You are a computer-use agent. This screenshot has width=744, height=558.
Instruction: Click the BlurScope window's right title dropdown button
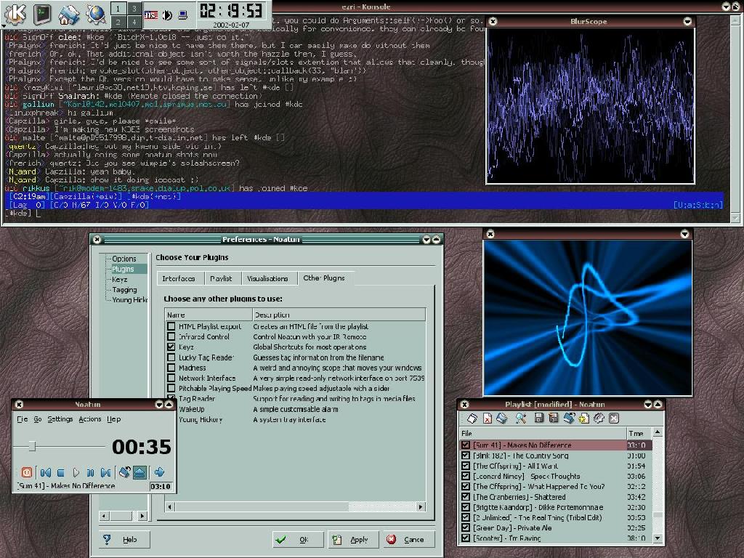coord(687,21)
